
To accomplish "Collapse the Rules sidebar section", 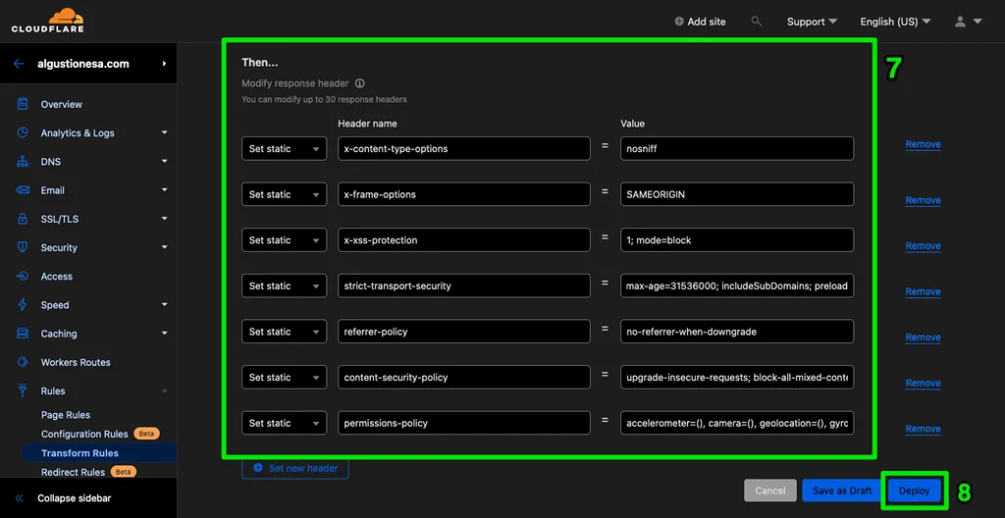I will pyautogui.click(x=164, y=391).
